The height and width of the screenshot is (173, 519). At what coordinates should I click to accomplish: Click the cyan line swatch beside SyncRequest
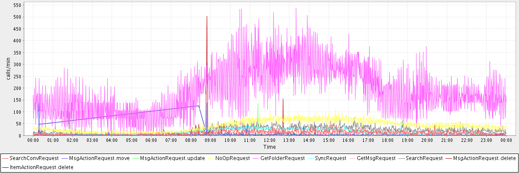point(309,158)
